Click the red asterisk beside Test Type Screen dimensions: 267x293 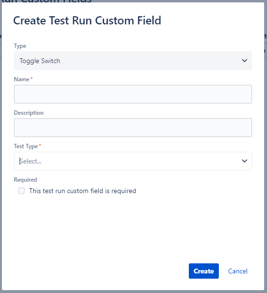point(40,145)
